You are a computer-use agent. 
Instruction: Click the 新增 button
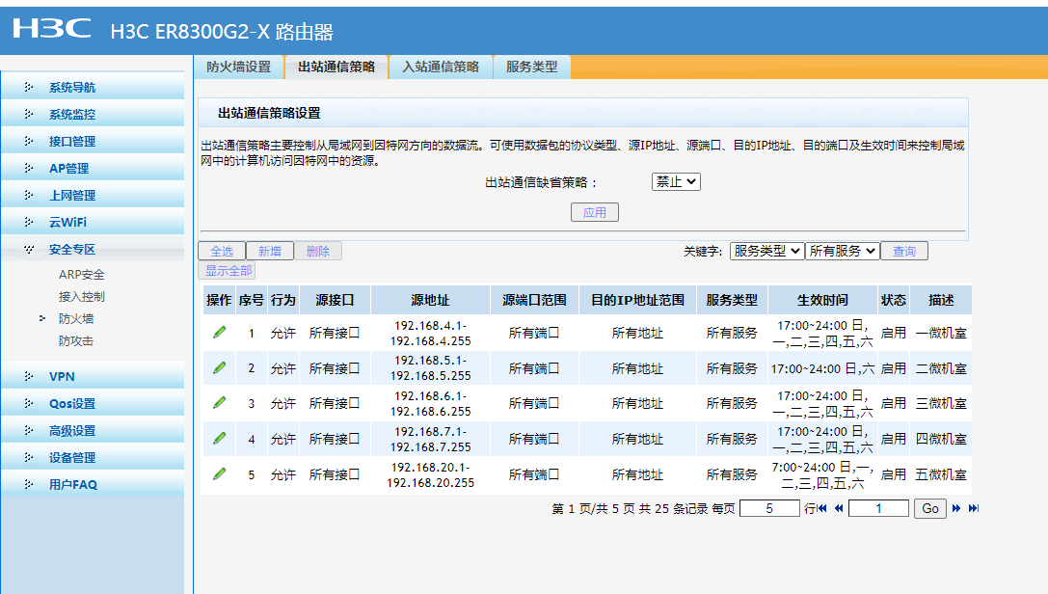pos(269,251)
